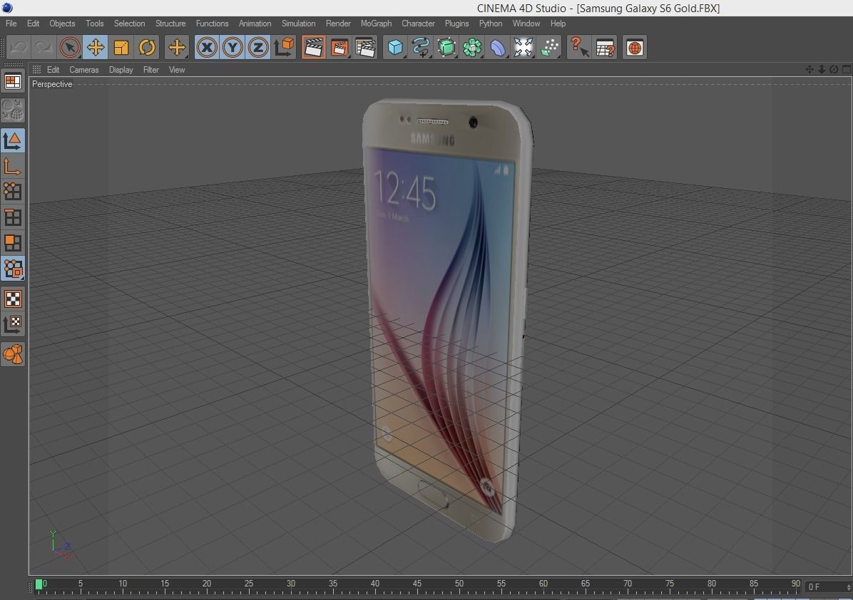This screenshot has height=600, width=853.
Task: Open the MoGraph menu
Action: (376, 24)
